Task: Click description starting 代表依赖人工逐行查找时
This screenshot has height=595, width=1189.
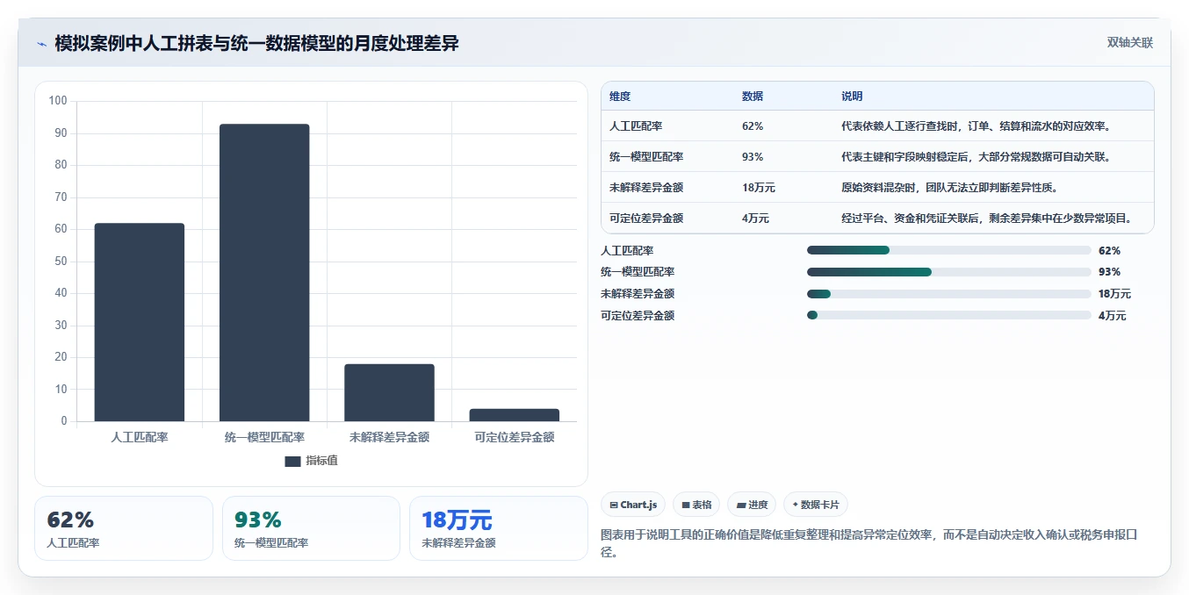Action: click(x=976, y=126)
